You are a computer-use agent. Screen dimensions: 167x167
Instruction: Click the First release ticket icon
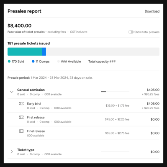pos(21,117)
